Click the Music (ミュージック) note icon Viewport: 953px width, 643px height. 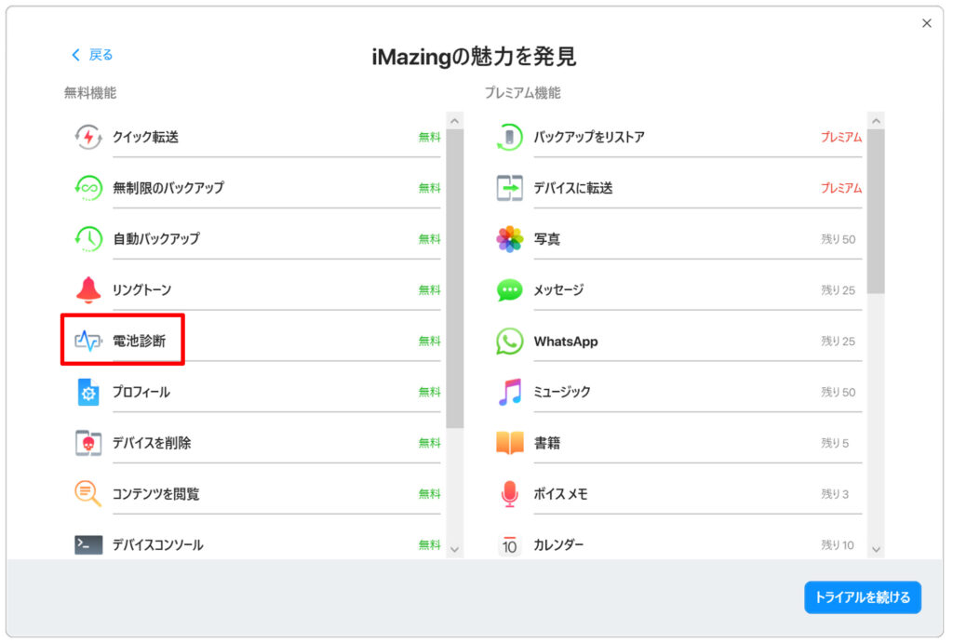click(510, 392)
